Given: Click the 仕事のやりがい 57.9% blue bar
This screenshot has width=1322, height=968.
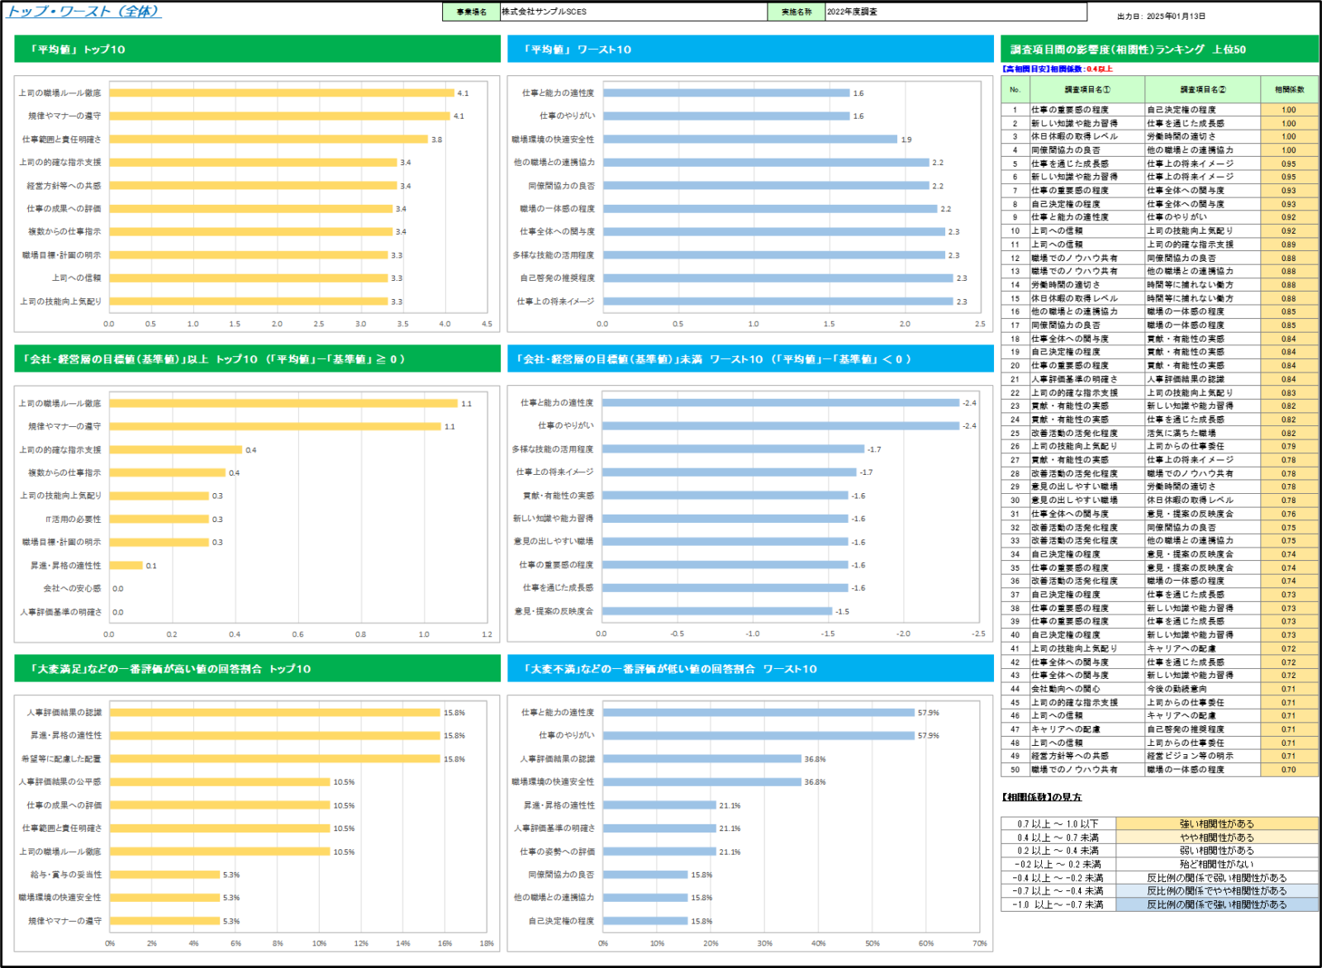Looking at the screenshot, I should pos(758,735).
